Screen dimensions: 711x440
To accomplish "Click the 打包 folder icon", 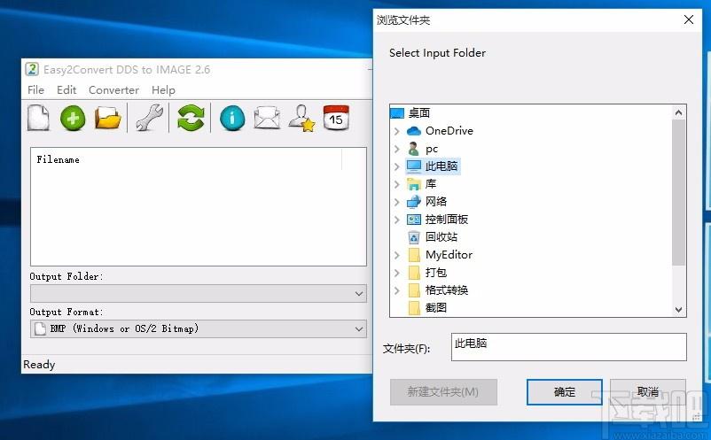I will [x=413, y=273].
